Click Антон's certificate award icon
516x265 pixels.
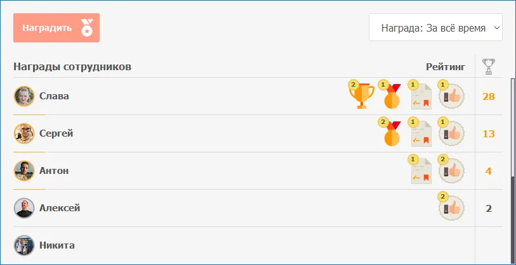[x=421, y=171]
